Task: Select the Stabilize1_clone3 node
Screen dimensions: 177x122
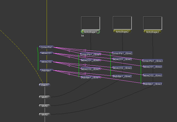Action: (x=153, y=84)
